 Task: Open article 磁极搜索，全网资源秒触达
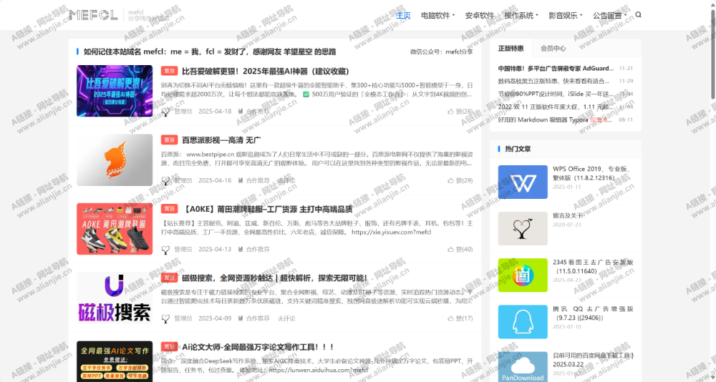coord(274,278)
